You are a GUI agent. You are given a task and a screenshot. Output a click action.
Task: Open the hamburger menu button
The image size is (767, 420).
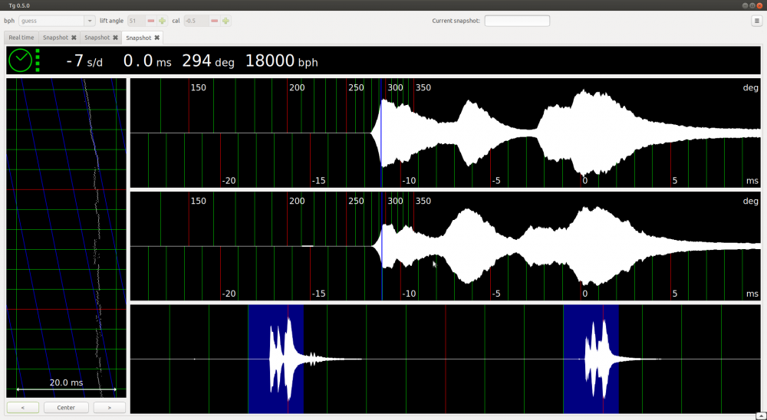pyautogui.click(x=756, y=21)
